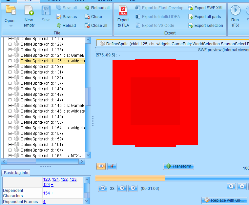Click the orange playback progress bar
The height and width of the screenshot is (205, 249).
(x=130, y=178)
